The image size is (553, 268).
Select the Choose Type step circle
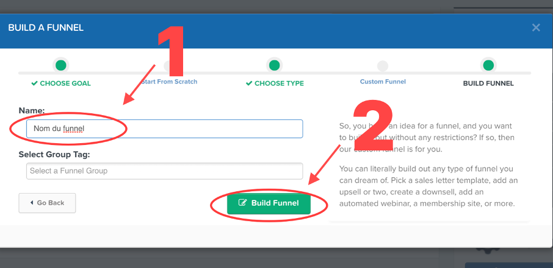coord(275,65)
